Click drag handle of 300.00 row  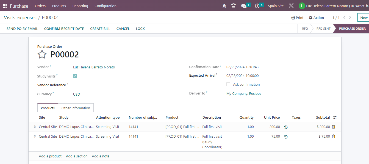pyautogui.click(x=35, y=127)
